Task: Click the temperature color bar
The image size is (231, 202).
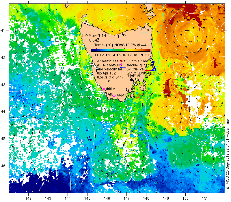Action: tap(121, 50)
